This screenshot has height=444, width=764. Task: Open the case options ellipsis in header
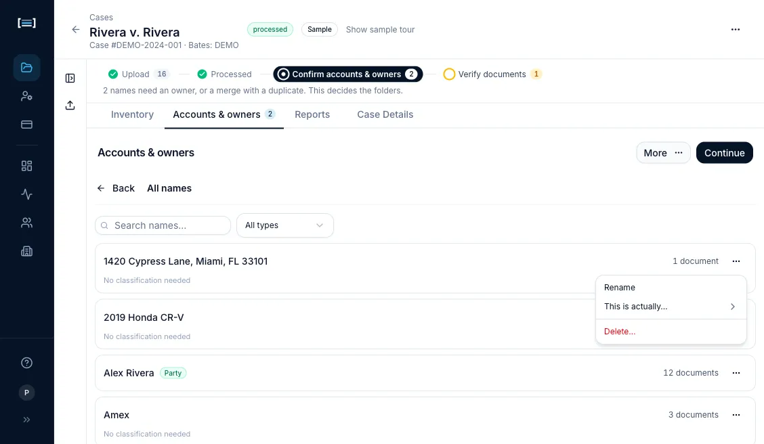(736, 30)
